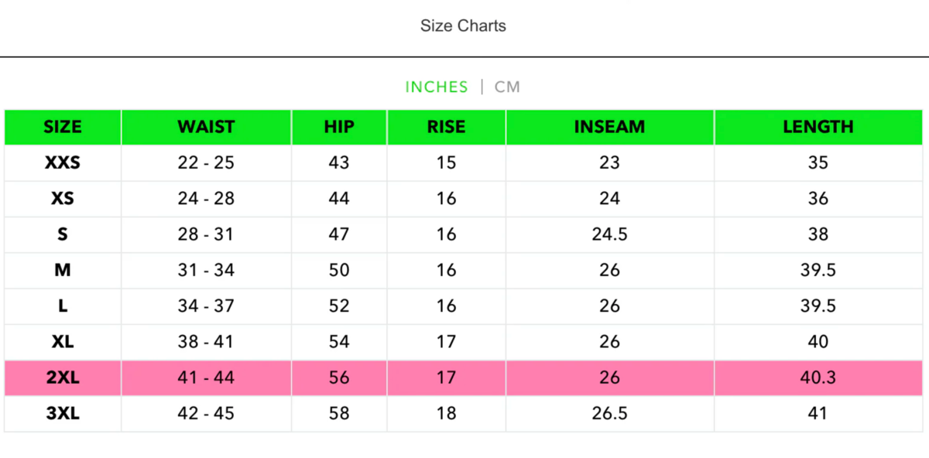Click the INSEAM column header
Image resolution: width=929 pixels, height=458 pixels.
609,127
